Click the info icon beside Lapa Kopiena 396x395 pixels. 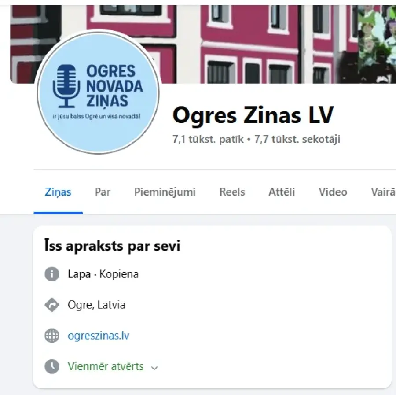[52, 274]
